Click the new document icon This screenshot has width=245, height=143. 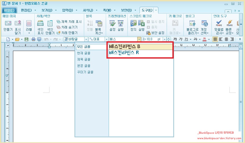pos(8,39)
